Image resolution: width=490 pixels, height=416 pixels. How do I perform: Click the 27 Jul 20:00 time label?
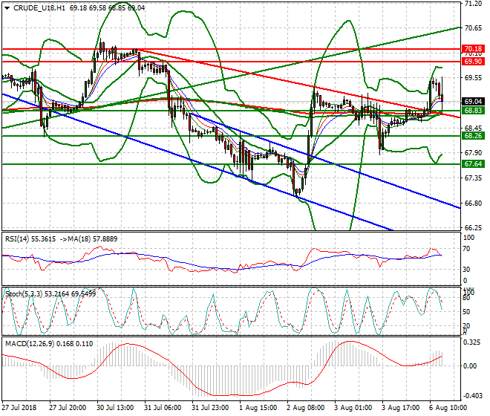click(x=68, y=408)
